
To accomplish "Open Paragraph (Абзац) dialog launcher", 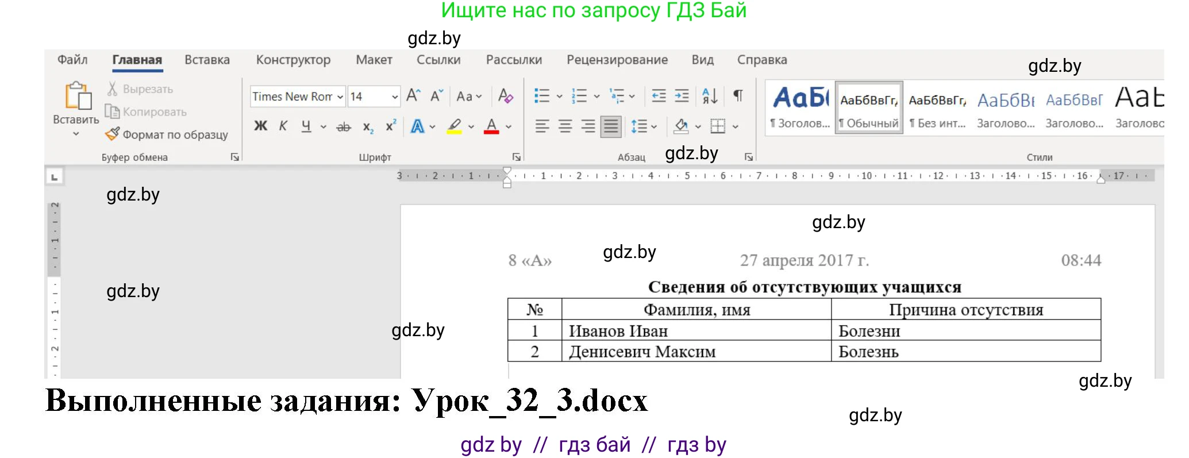I will coord(749,157).
